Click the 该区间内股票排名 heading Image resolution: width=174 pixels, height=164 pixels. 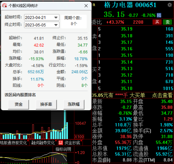click(20, 95)
